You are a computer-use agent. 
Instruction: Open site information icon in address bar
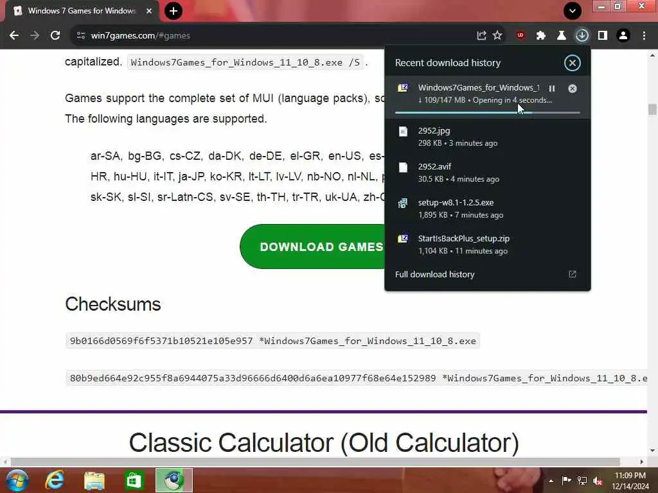point(81,36)
